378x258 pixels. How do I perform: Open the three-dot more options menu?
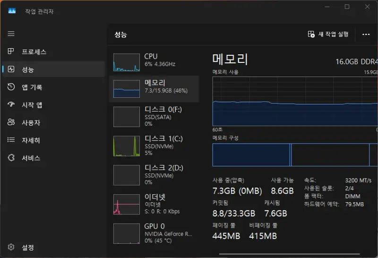(366, 34)
